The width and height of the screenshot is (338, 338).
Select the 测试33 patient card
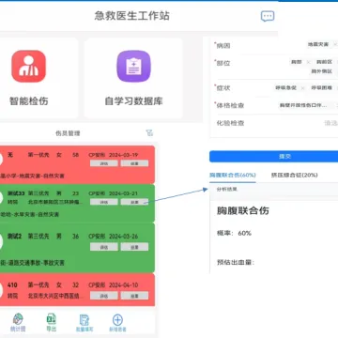(x=77, y=203)
